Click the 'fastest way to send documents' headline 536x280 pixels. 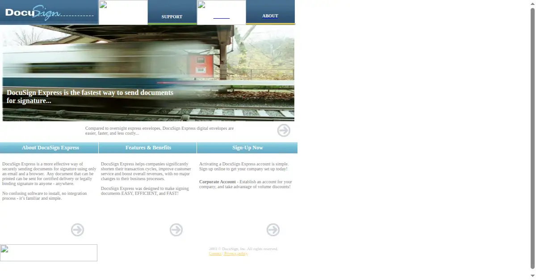(x=90, y=97)
